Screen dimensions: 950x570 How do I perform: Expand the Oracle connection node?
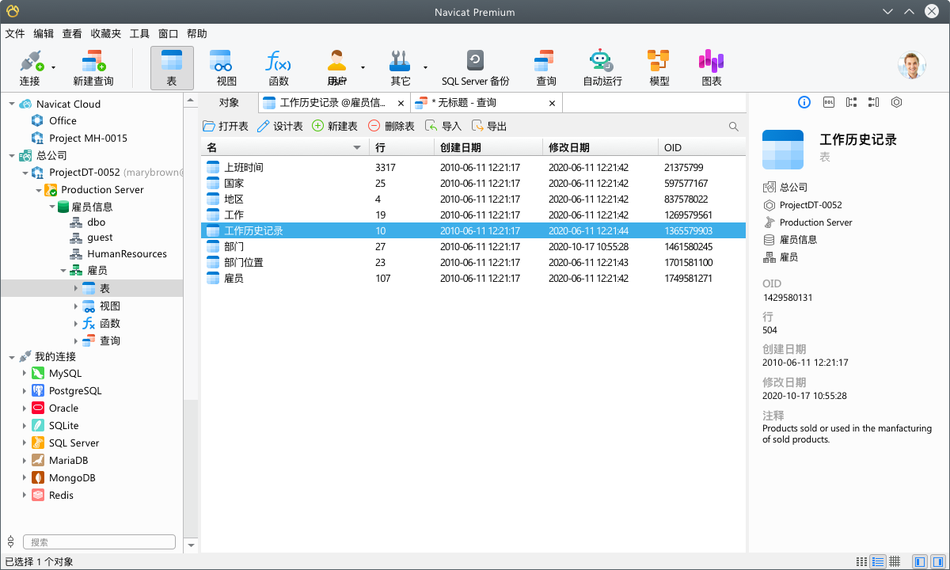click(24, 408)
